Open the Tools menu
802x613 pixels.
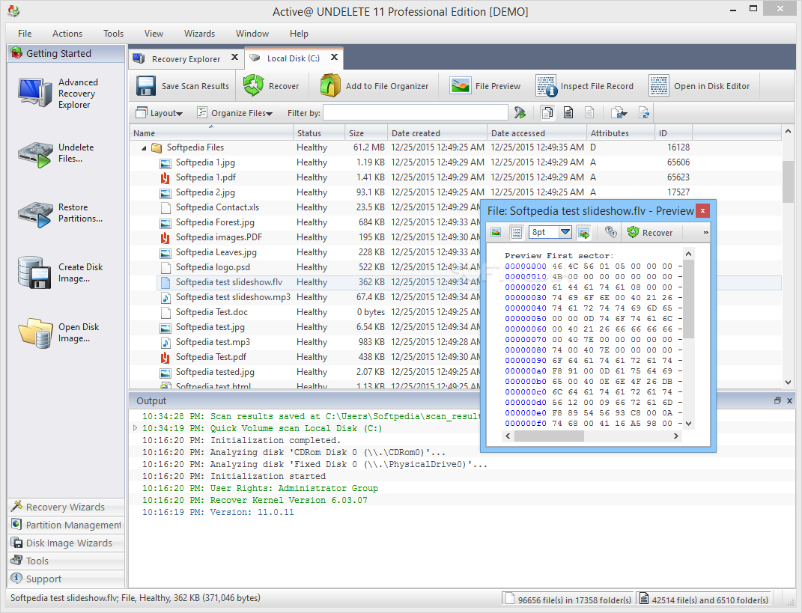(114, 34)
